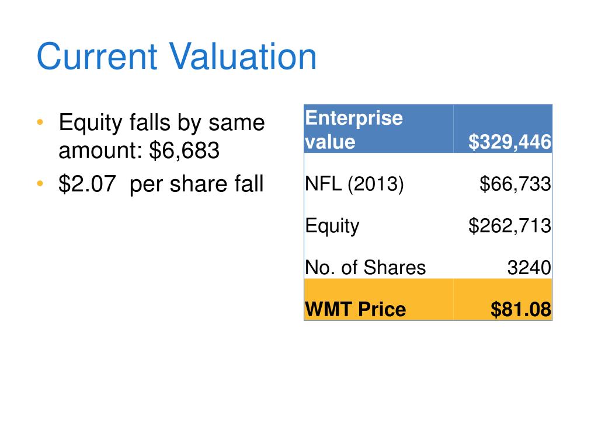This screenshot has width=598, height=448.
Task: Click the word "value" in table header
Action: pos(331,142)
